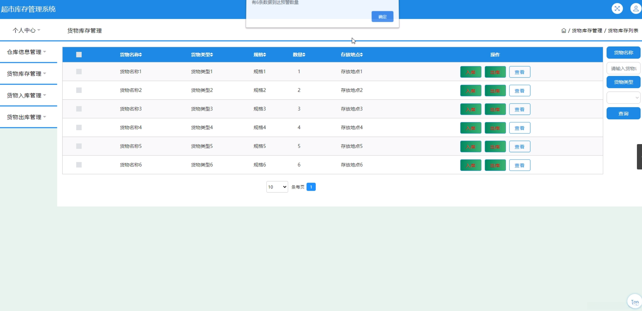
Task: Sort by 货物类型 column arrows
Action: coord(212,55)
